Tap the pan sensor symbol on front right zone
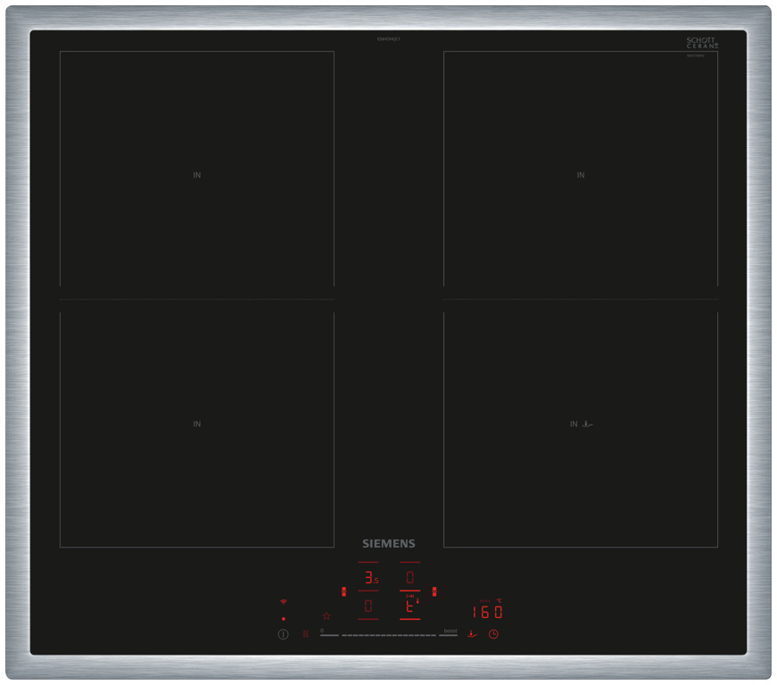This screenshot has width=777, height=685. (x=588, y=424)
